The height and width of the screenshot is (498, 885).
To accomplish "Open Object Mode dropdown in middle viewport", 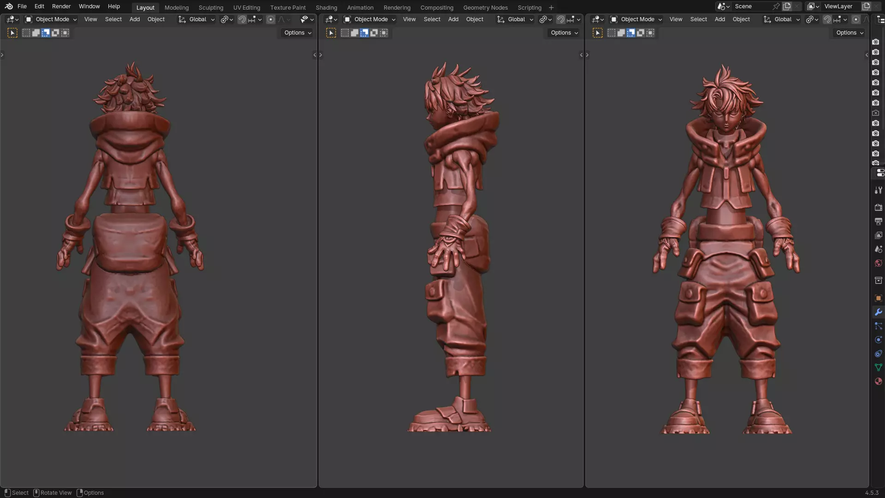I will pos(370,19).
